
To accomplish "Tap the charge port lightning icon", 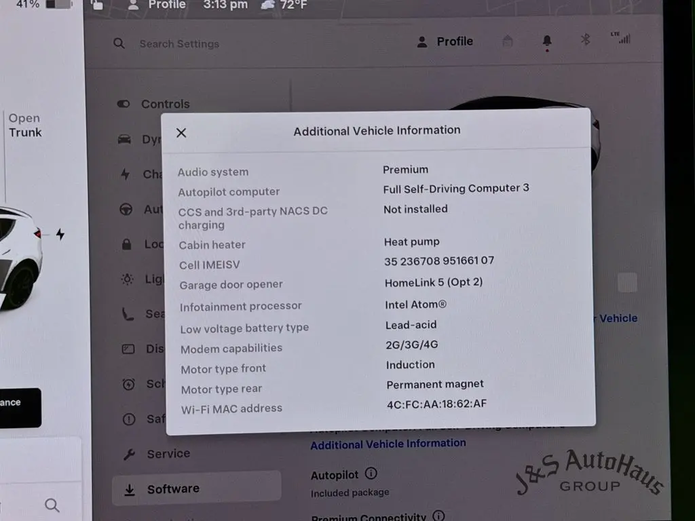I will [60, 234].
